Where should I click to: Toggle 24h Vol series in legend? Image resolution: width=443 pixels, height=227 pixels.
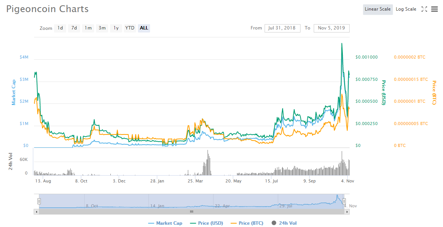click(x=284, y=223)
